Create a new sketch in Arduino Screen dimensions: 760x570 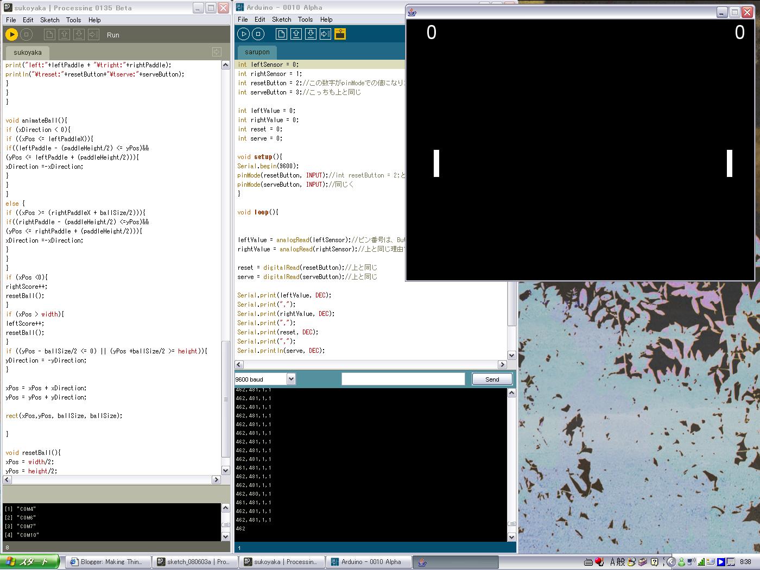pos(281,34)
